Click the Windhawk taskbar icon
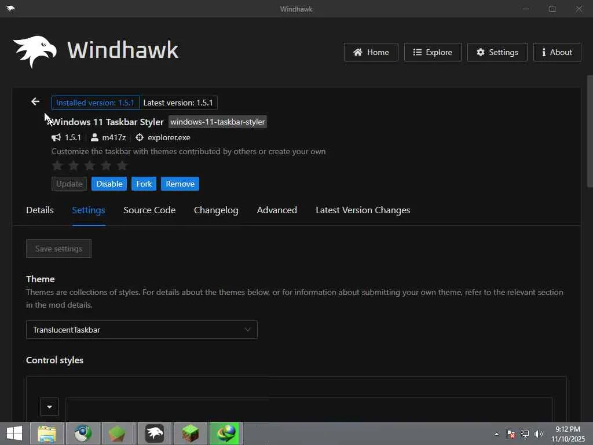 pos(154,433)
